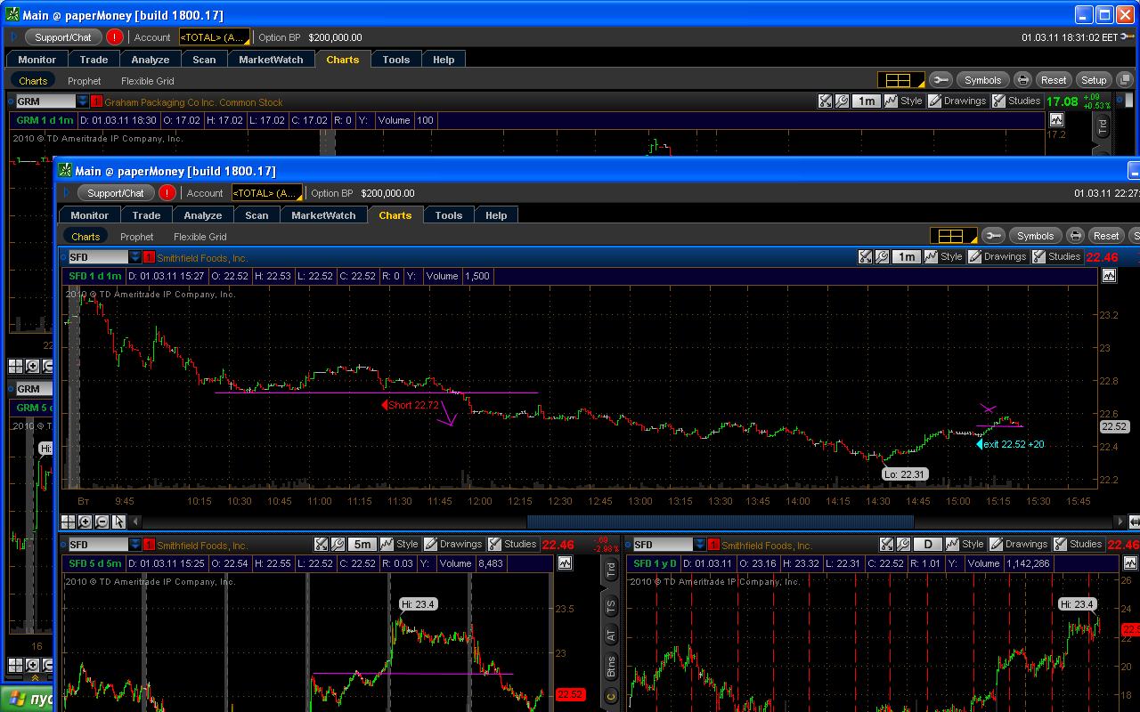This screenshot has width=1140, height=712.
Task: Click the Setup button in back window
Action: [1094, 80]
